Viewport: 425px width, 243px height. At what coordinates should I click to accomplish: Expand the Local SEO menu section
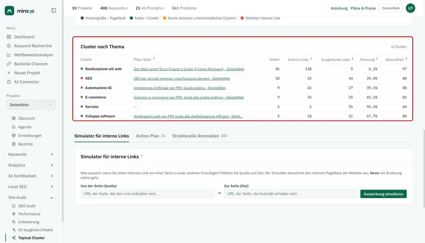(31, 187)
